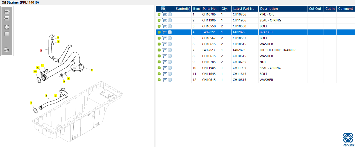The image size is (355, 147).
Task: Sort by Qty. column header
Action: pos(226,9)
